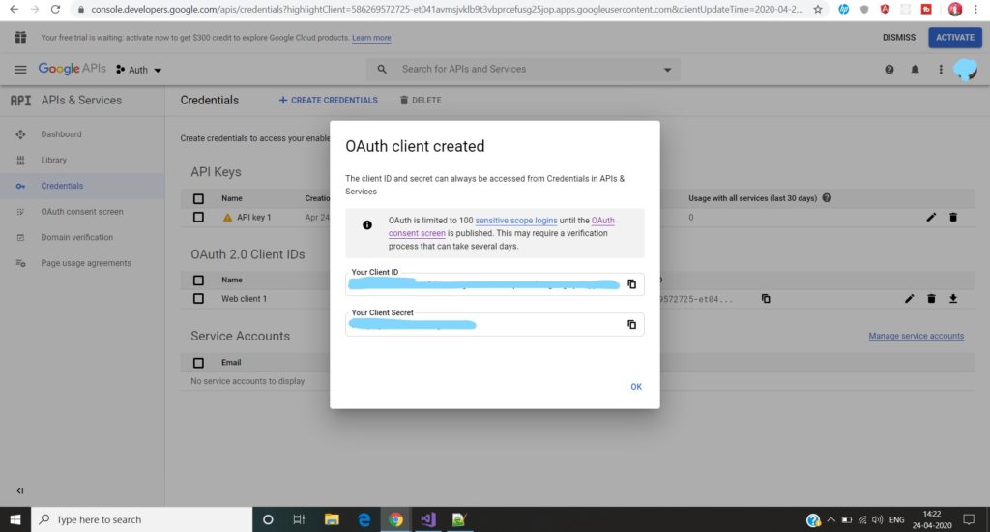This screenshot has height=532, width=990.
Task: Open the Learn more link in banner
Action: (x=371, y=38)
